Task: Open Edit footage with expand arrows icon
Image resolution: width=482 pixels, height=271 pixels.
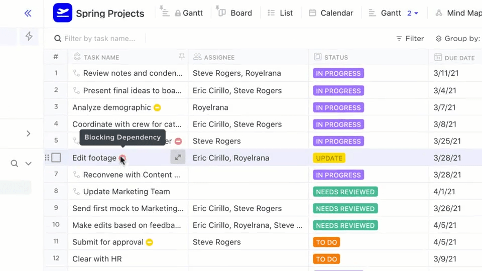Action: click(x=178, y=157)
